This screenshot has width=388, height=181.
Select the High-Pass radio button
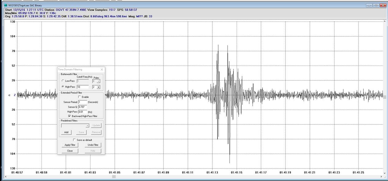(63, 87)
